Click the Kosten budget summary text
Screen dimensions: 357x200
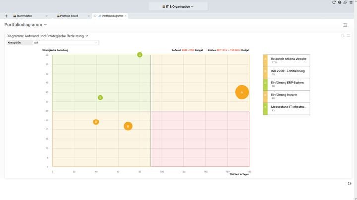229,50
